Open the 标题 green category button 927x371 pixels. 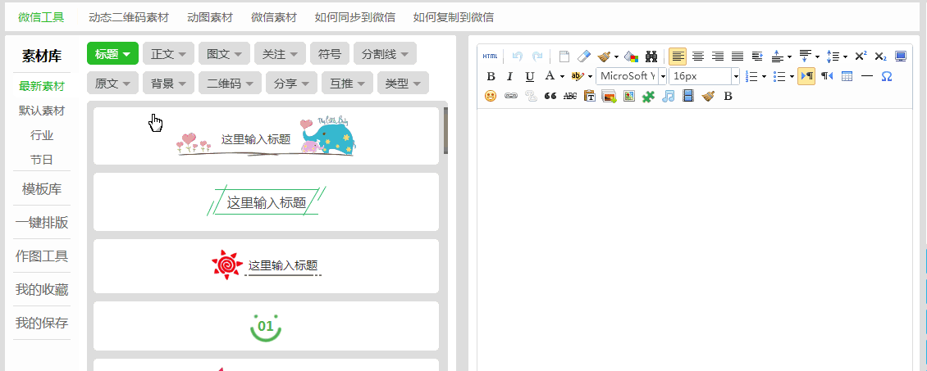[x=112, y=54]
